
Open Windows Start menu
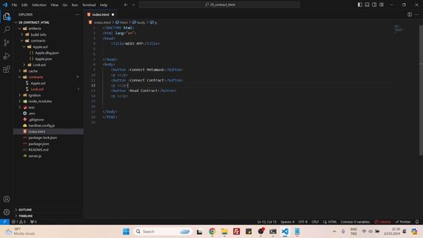point(126,231)
